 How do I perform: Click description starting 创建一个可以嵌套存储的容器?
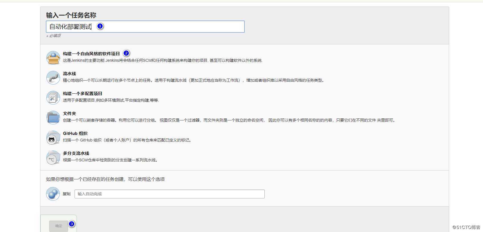click(x=229, y=120)
